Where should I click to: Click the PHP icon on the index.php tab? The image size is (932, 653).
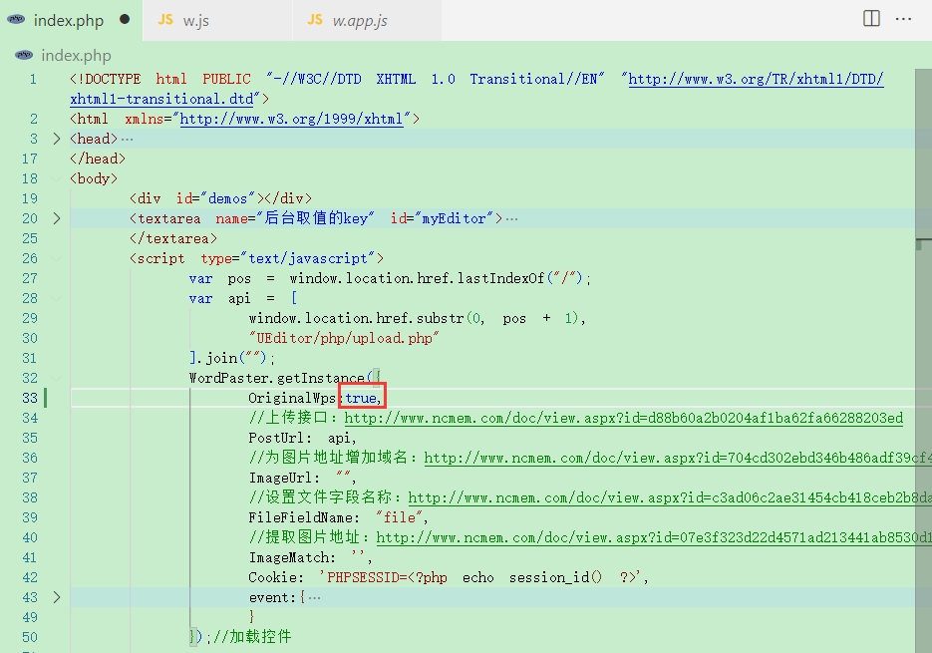click(x=16, y=20)
